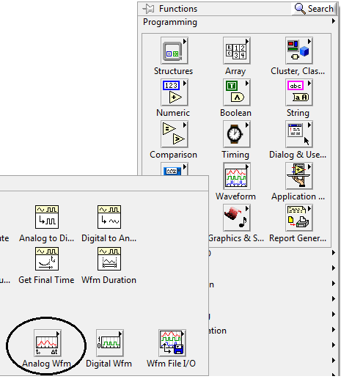The width and height of the screenshot is (341, 379).
Task: Open the Array functions palette
Action: (237, 51)
